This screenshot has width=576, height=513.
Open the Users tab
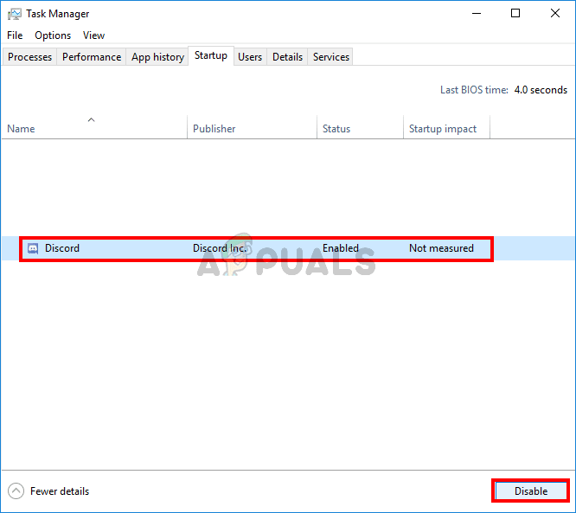(x=250, y=57)
